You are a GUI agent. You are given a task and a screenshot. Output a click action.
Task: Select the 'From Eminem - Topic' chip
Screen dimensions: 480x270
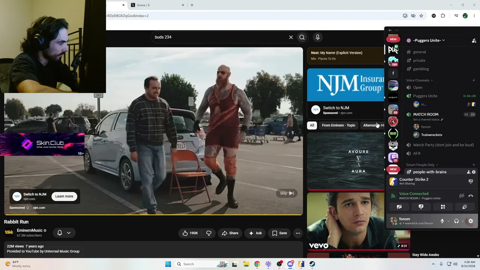(338, 125)
